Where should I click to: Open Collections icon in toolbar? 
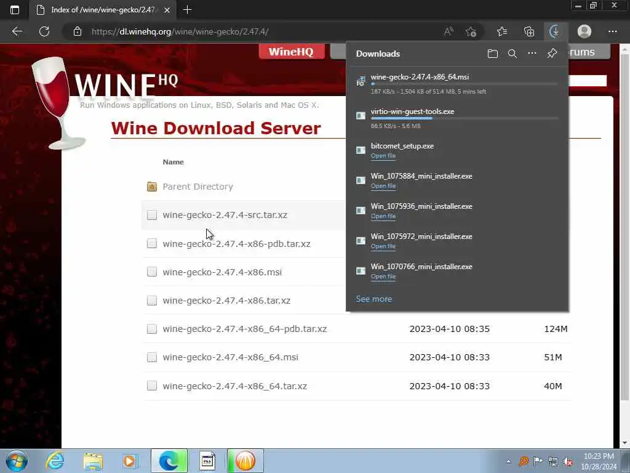[x=529, y=31]
